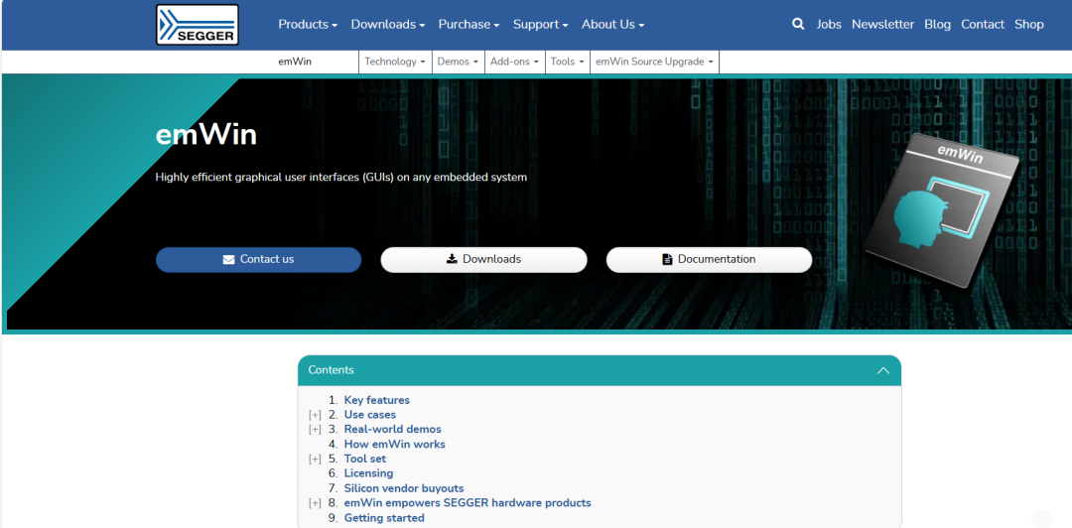The height and width of the screenshot is (528, 1072).
Task: Visit the Blog link
Action: click(937, 24)
